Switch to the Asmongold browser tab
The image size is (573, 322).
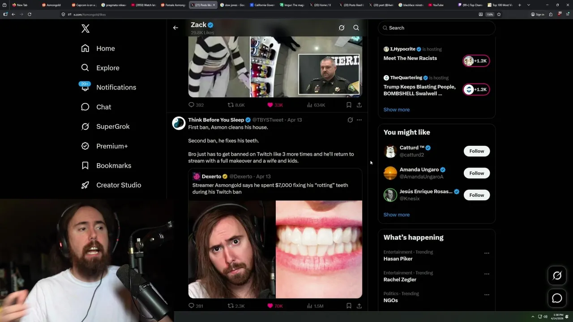point(53,5)
